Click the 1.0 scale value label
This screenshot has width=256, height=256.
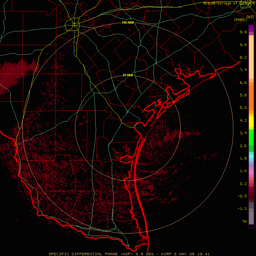pos(243,171)
